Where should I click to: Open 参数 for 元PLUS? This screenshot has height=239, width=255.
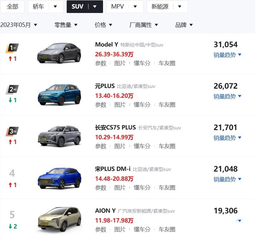[x=101, y=105]
